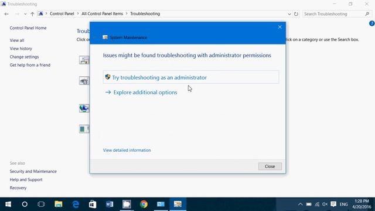
Task: Open Security and Maintenance link
Action: [x=33, y=171]
